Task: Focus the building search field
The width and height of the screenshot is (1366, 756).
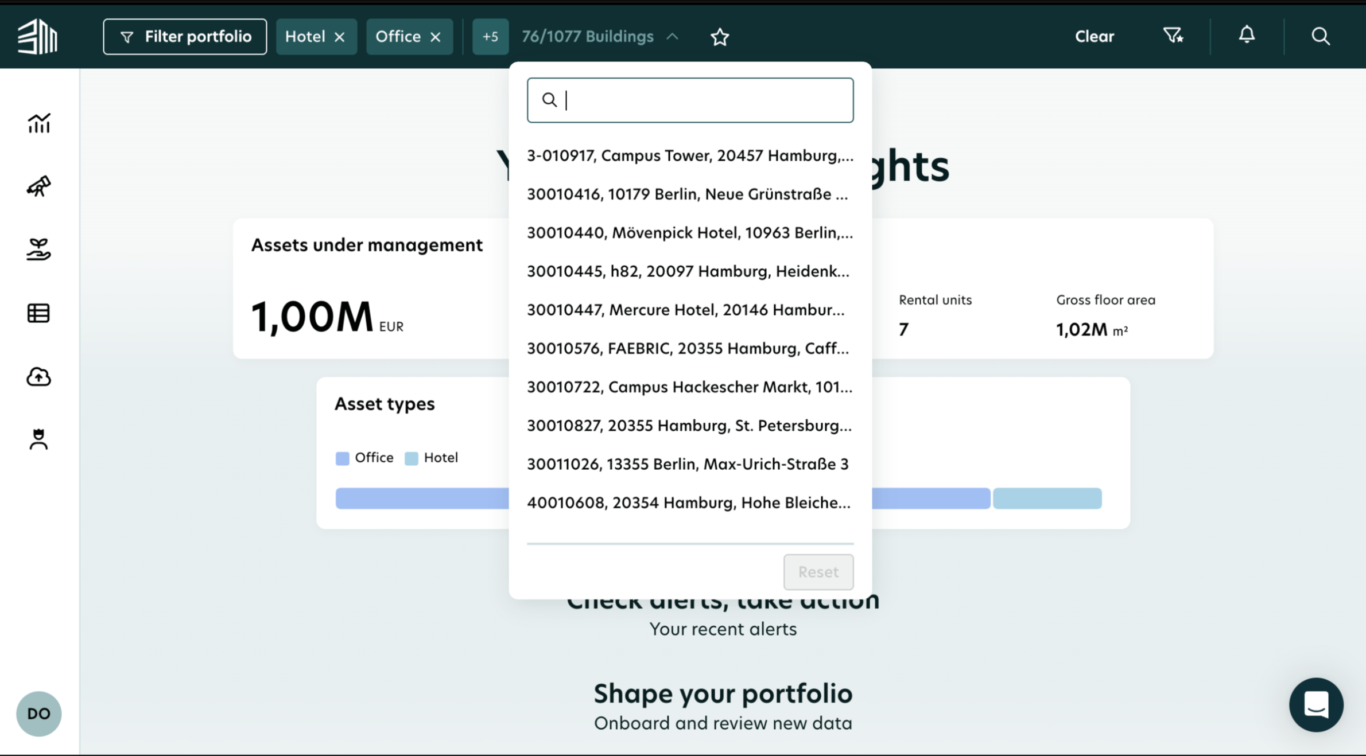Action: (x=690, y=100)
